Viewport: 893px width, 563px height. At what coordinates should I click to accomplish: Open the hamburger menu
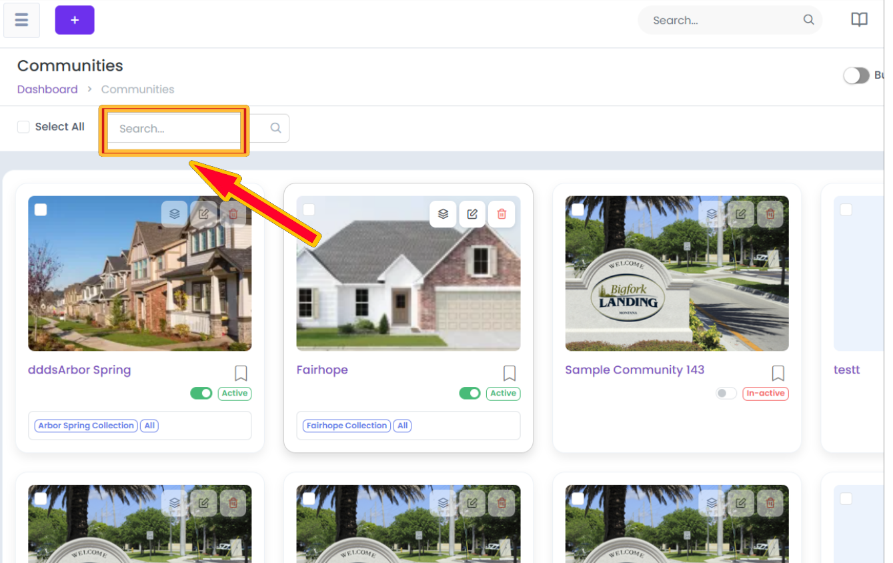(21, 20)
